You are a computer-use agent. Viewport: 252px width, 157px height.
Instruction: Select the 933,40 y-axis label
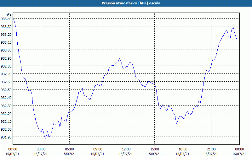(6, 19)
